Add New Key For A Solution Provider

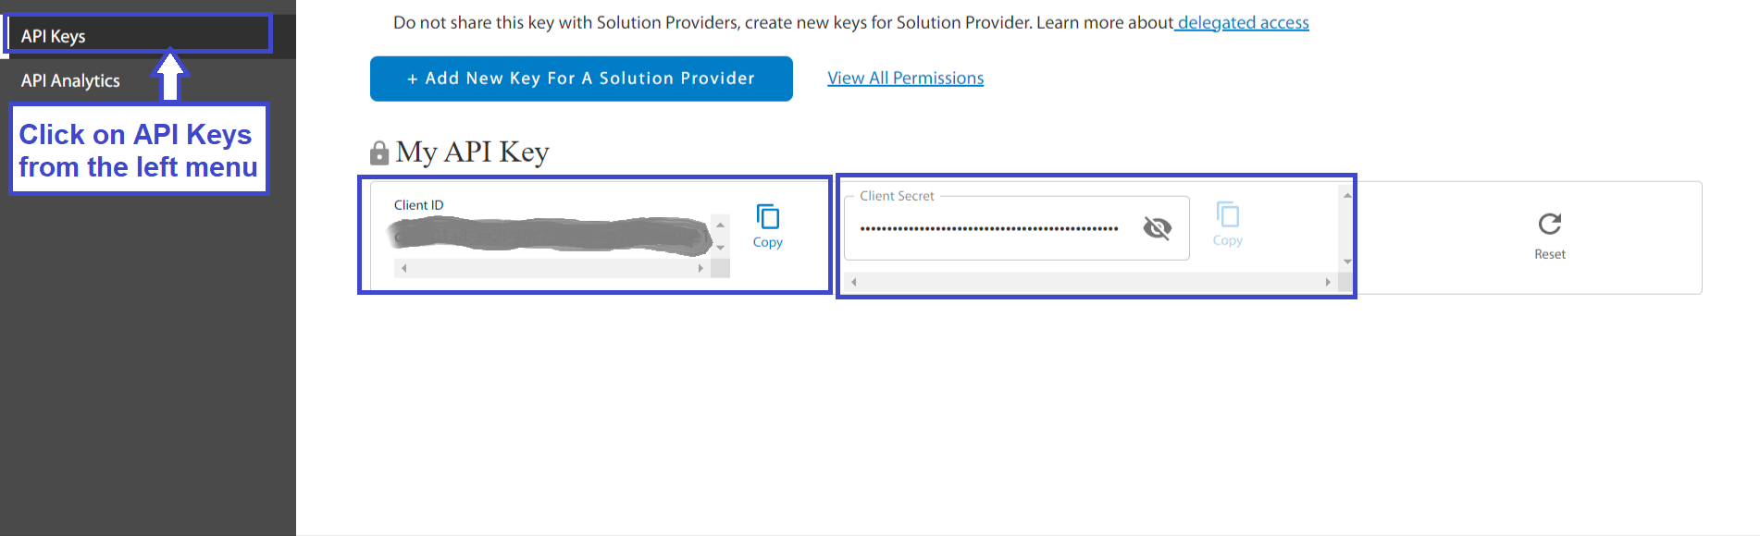coord(581,79)
